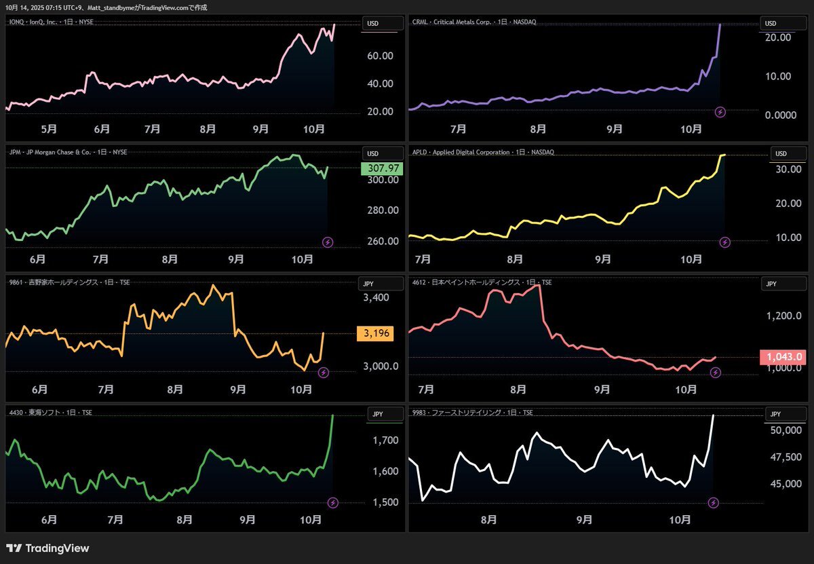Image resolution: width=814 pixels, height=564 pixels.
Task: Click 300.00 on the JPM price axis
Action: pos(383,180)
